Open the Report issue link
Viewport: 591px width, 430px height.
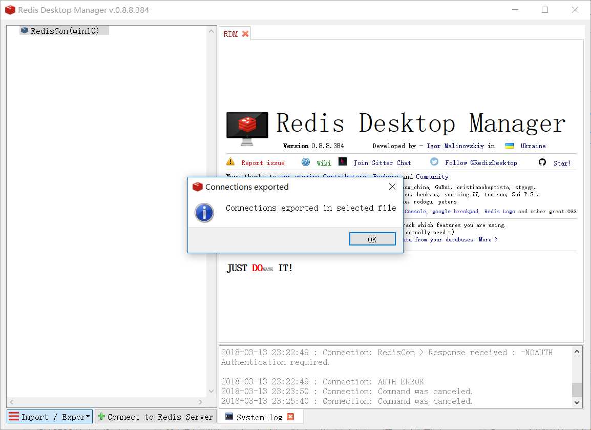point(263,163)
